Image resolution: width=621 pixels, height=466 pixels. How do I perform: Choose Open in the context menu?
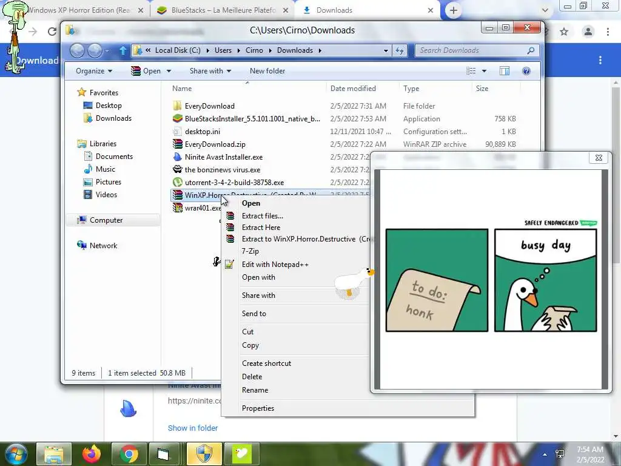pos(251,203)
